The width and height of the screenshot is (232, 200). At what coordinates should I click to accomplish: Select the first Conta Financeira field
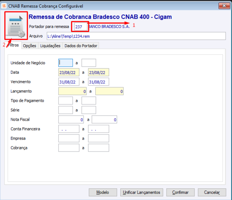pos(69,129)
